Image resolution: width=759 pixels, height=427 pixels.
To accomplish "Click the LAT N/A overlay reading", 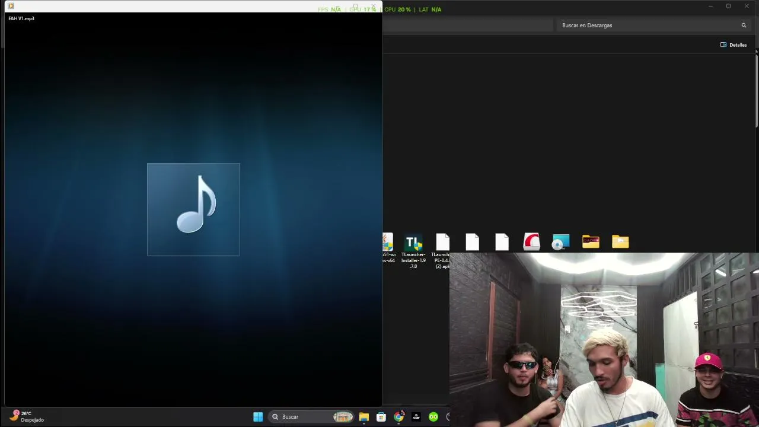I will click(x=430, y=9).
